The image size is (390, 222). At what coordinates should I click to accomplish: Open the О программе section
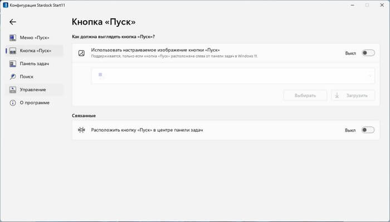click(x=35, y=103)
